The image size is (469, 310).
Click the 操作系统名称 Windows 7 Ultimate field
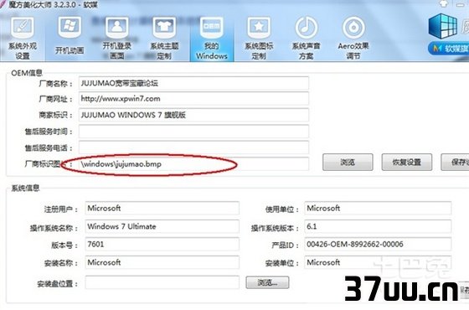point(162,226)
